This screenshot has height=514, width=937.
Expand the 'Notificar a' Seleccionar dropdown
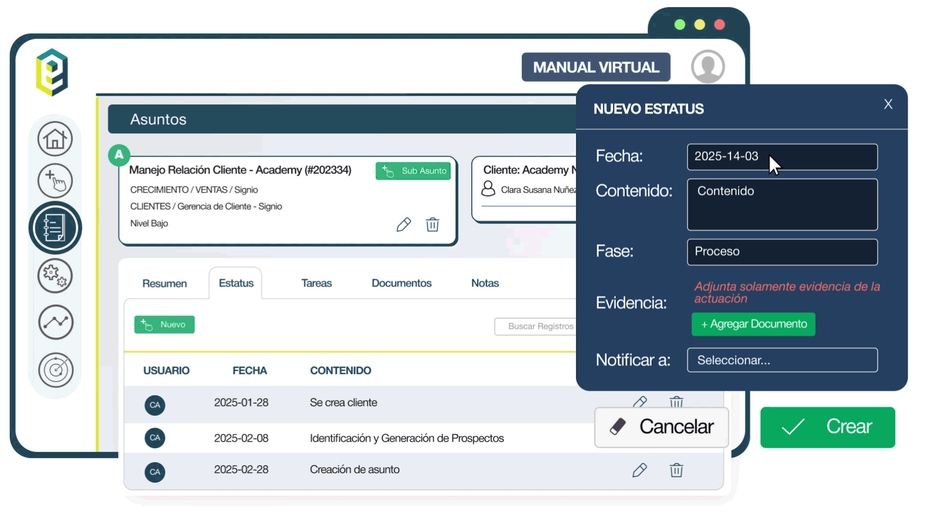pyautogui.click(x=782, y=360)
